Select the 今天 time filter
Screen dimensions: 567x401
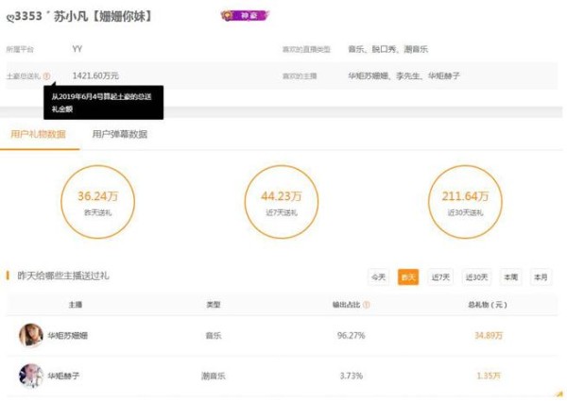pos(378,277)
